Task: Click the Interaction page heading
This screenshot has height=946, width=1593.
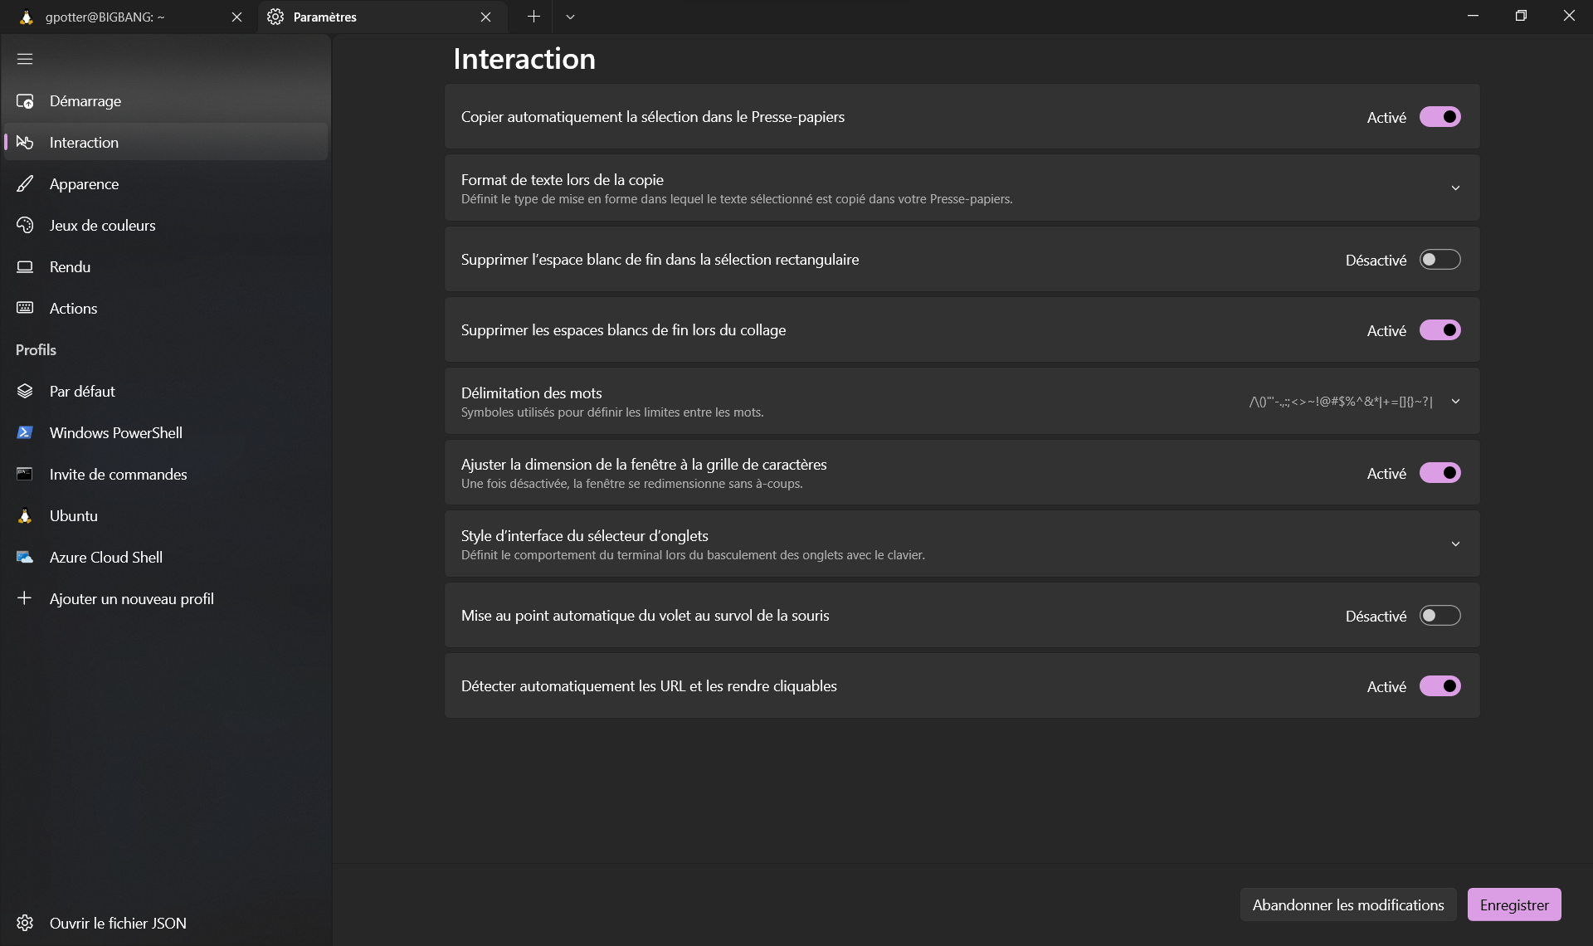Action: tap(524, 59)
